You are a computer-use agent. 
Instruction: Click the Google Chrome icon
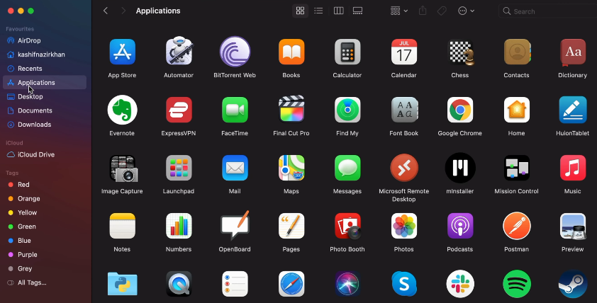click(460, 110)
